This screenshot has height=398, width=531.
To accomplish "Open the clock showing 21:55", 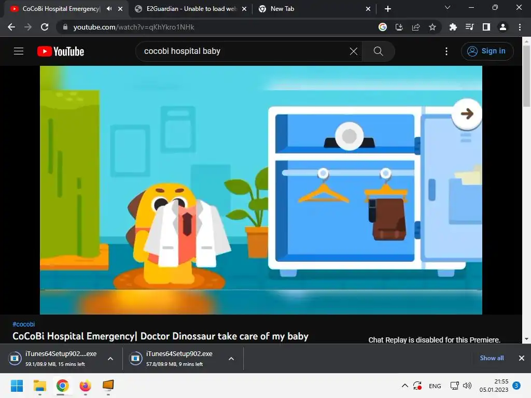I will (494, 386).
